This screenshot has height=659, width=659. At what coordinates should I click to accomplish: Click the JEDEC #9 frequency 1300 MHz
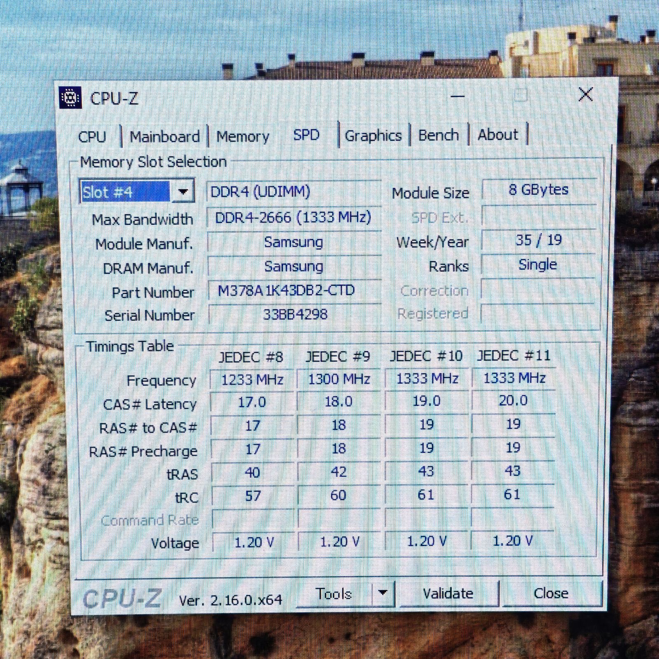(339, 379)
